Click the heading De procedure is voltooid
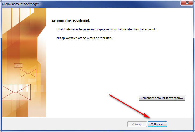 coord(71,21)
